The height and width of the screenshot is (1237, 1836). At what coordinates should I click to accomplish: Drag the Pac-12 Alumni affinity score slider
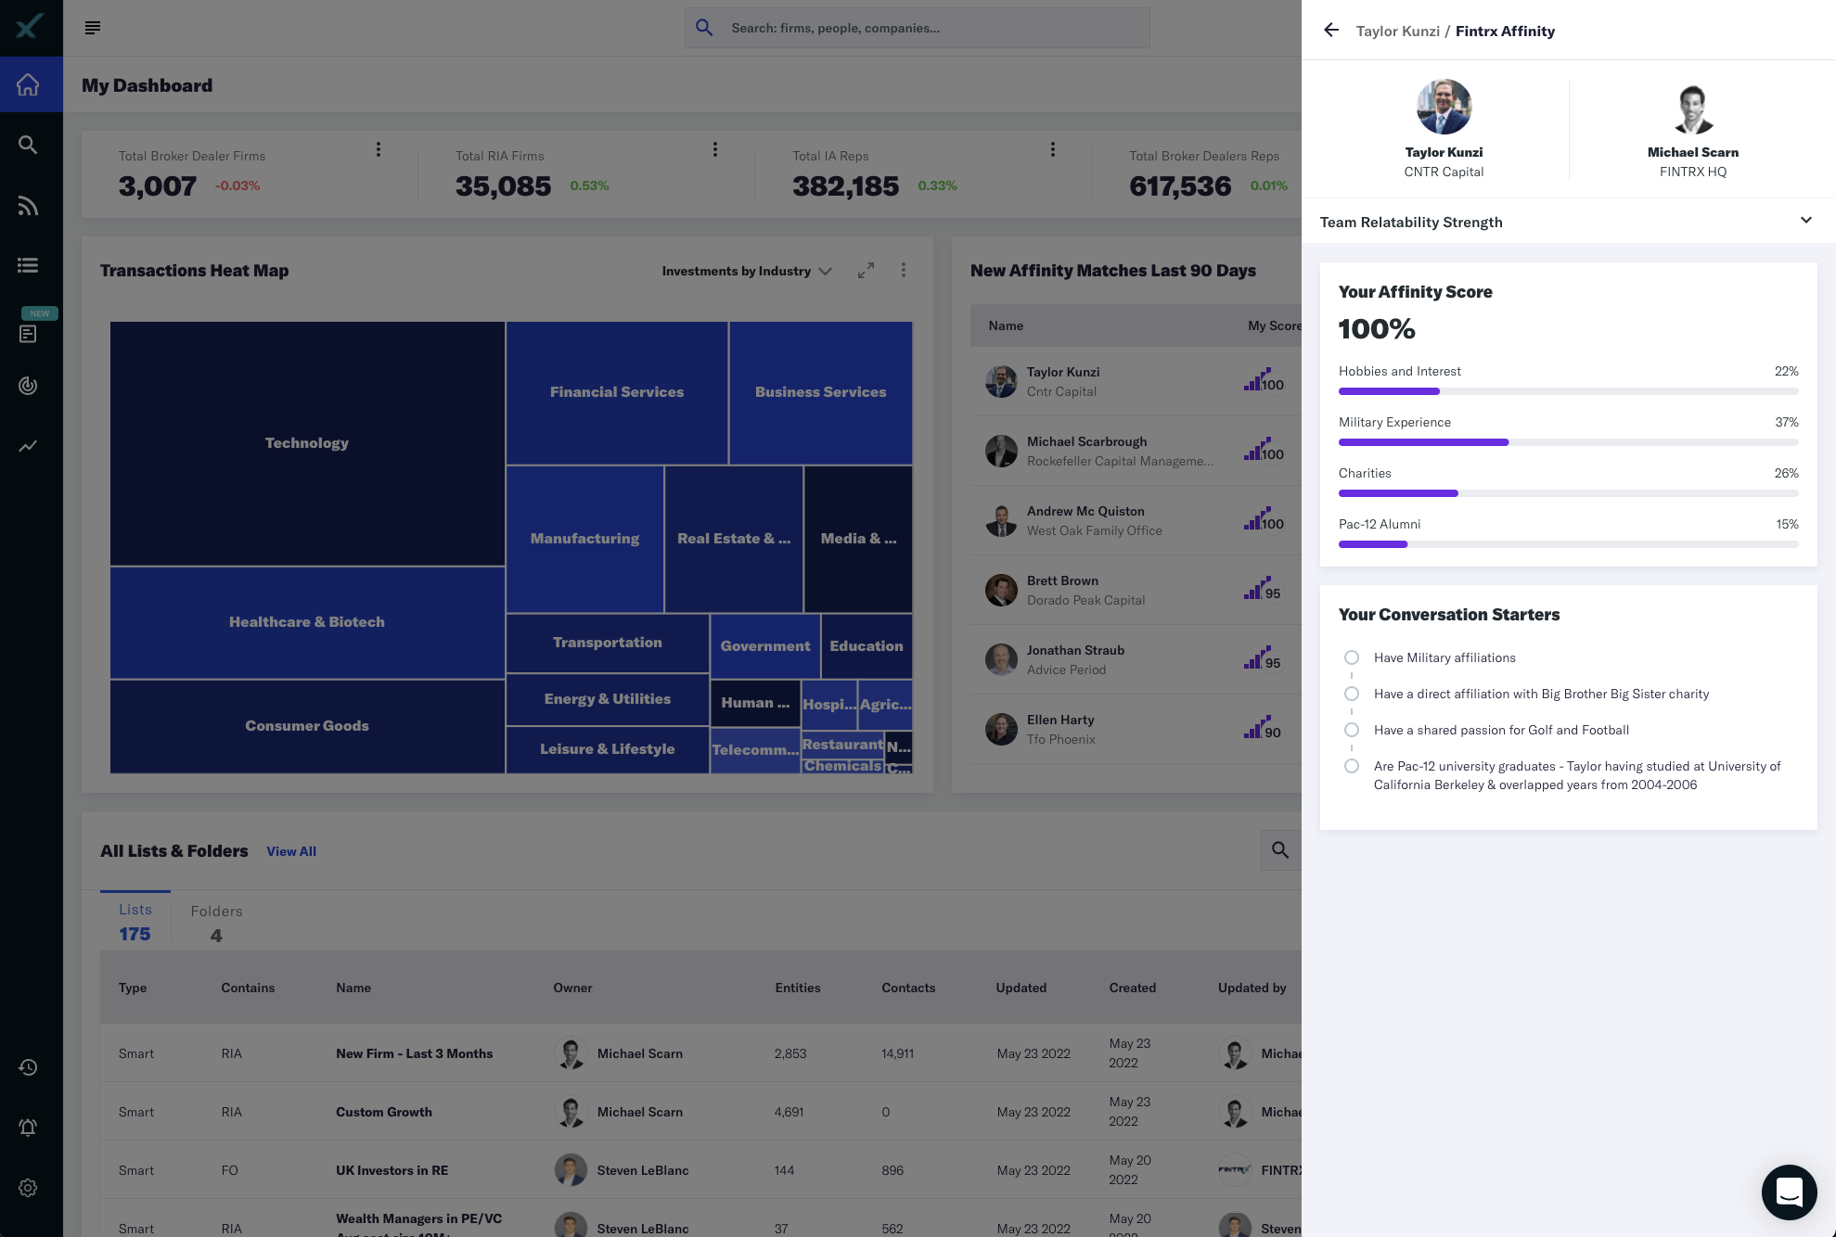tap(1406, 544)
